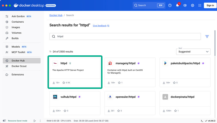
Task: Select Docker Hub in sidebar
Action: pos(22,60)
